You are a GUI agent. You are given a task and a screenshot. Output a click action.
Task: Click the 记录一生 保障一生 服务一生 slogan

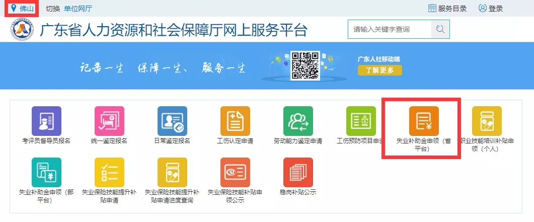pyautogui.click(x=163, y=68)
